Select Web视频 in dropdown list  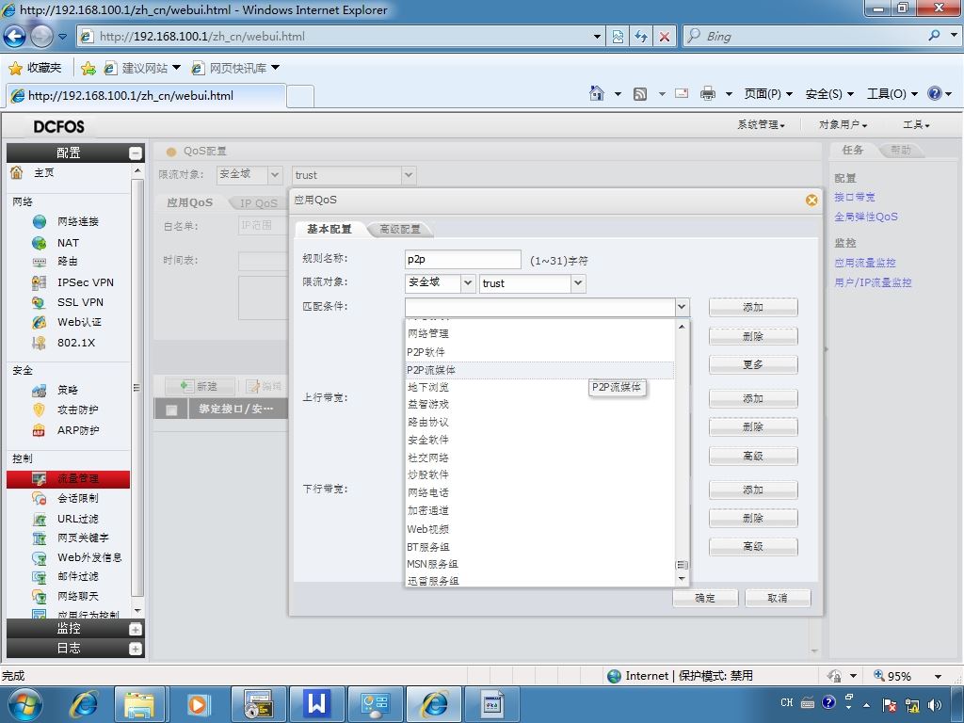[539, 529]
